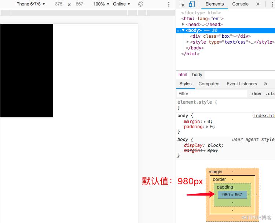Viewport: 275px width, 223px height.
Task: Select the html breadcrumb item
Action: [x=183, y=75]
